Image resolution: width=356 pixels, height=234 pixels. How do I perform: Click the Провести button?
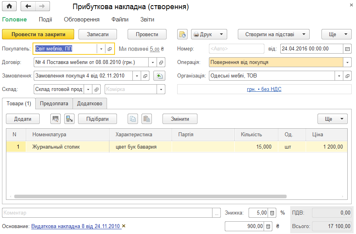pos(147,35)
